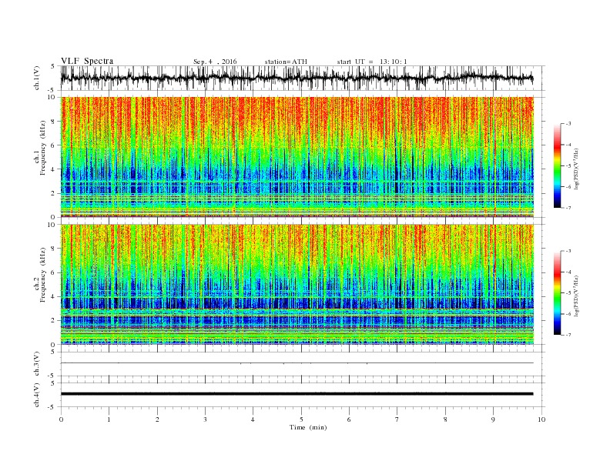The width and height of the screenshot is (610, 471).
Task: Click the "ch.4(V)" axis label
Action: tap(37, 395)
